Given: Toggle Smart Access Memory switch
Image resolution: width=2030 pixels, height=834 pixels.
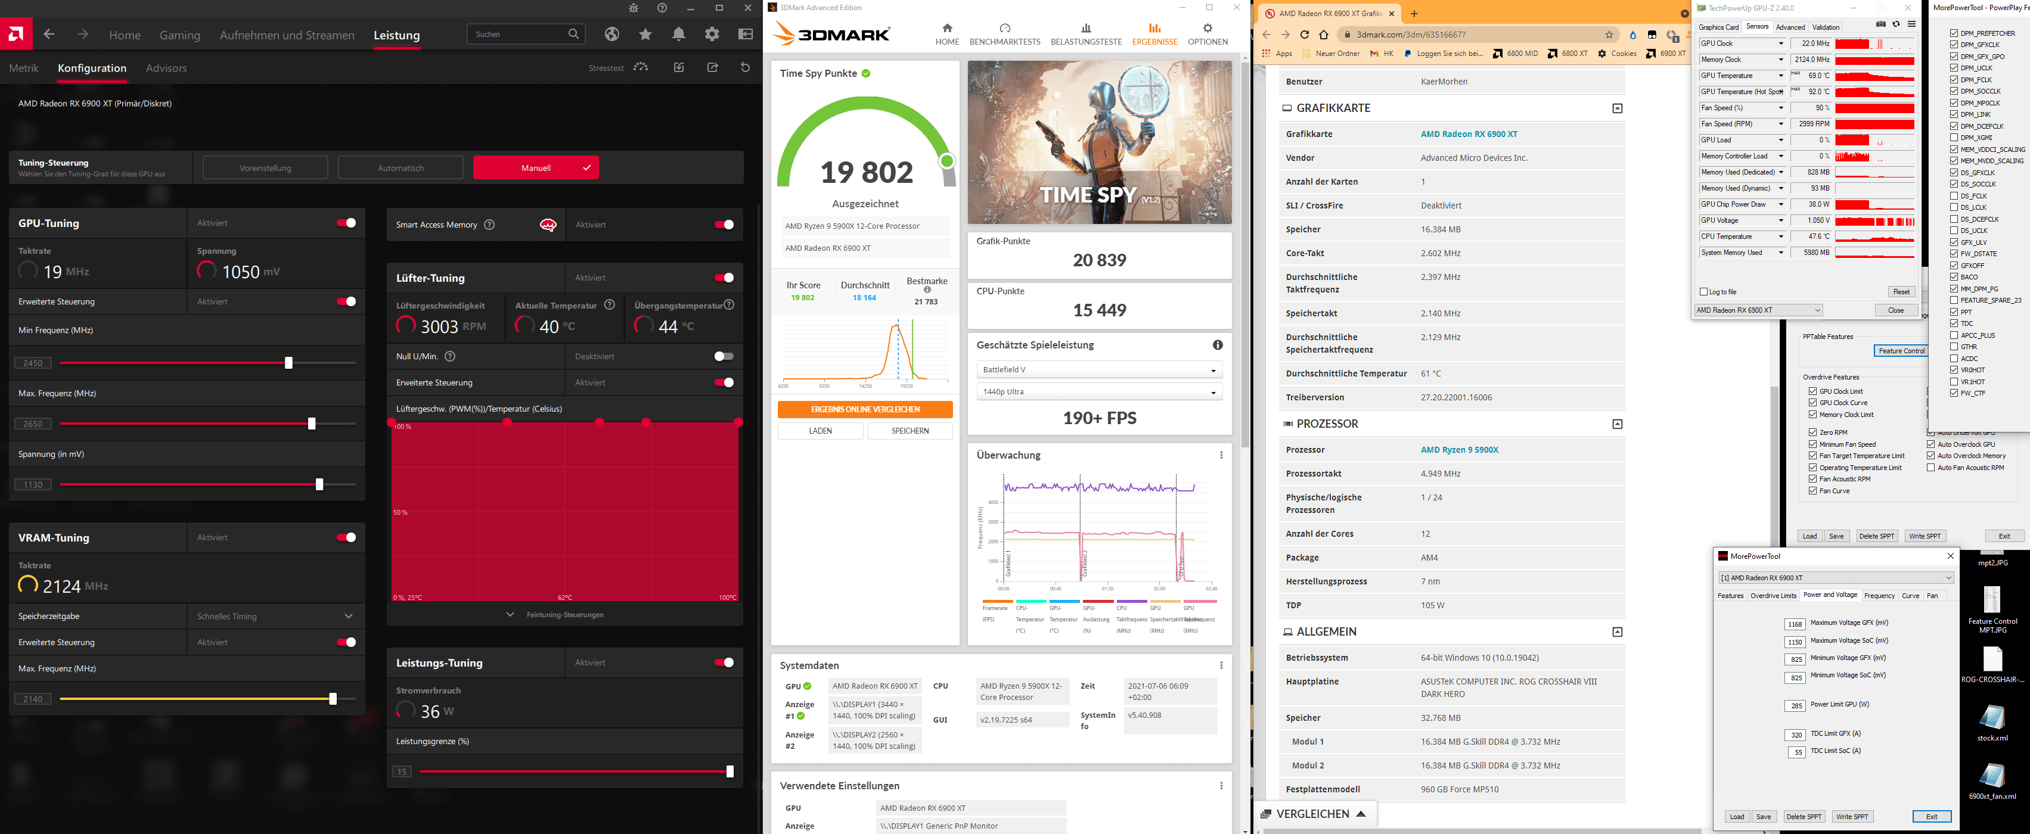Looking at the screenshot, I should [724, 225].
